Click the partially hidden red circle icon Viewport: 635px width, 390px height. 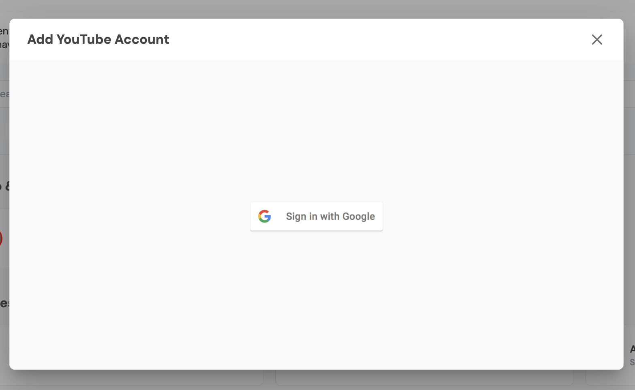coord(1,239)
